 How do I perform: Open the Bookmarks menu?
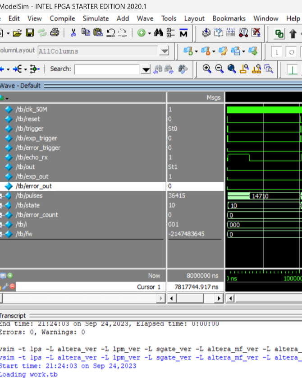[x=229, y=18]
